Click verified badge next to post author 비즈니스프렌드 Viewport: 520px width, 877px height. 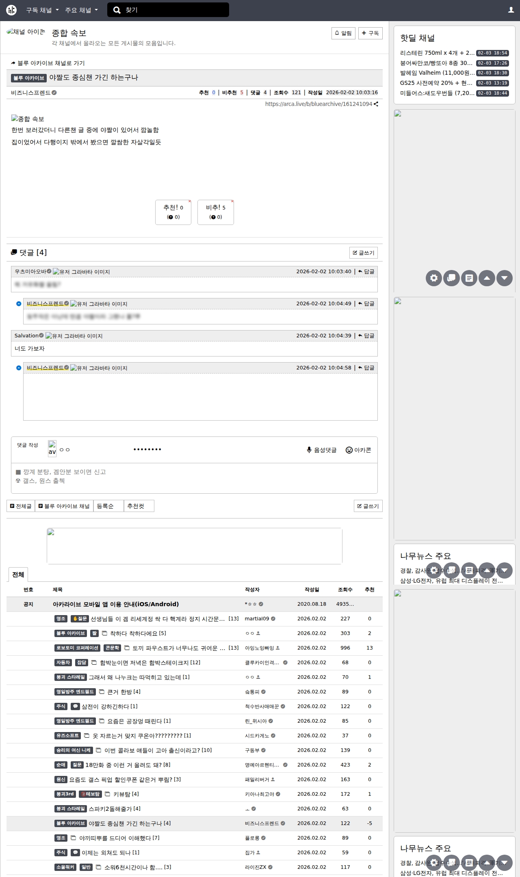(54, 93)
